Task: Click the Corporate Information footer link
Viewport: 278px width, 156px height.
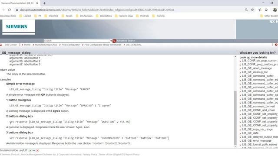Action: tap(69, 154)
